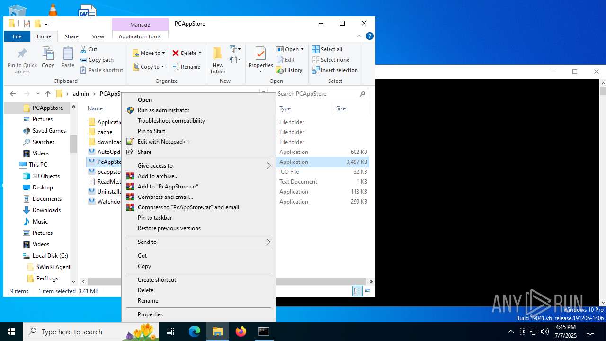Switch to the Share ribbon tab
The width and height of the screenshot is (606, 341).
(71, 36)
